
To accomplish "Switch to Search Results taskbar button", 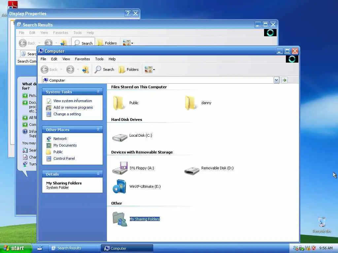I will click(x=74, y=248).
